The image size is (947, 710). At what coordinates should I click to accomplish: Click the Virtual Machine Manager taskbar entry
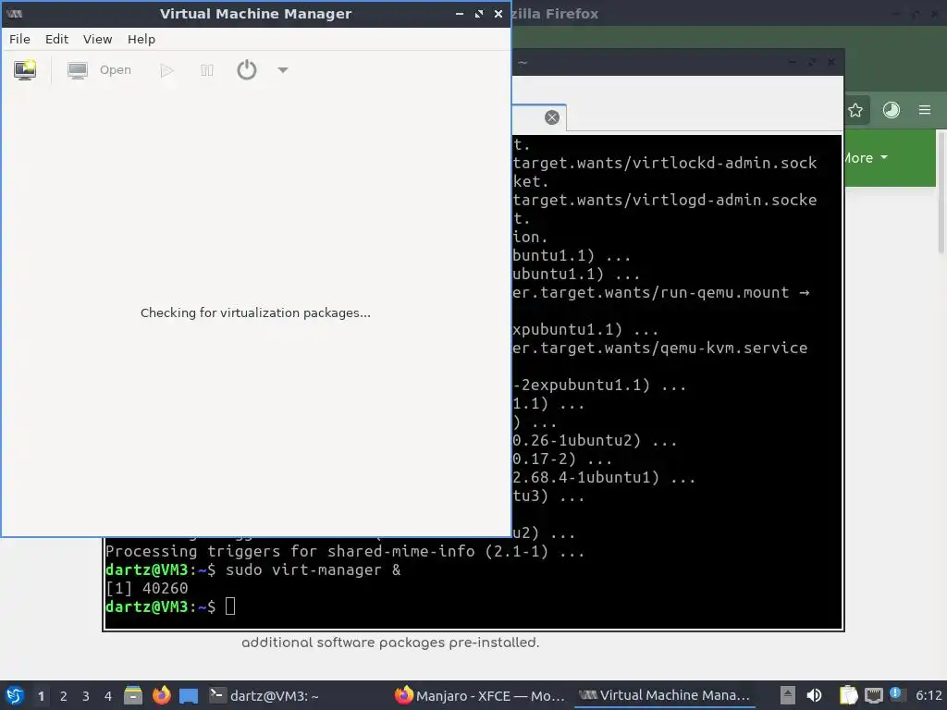coord(664,695)
